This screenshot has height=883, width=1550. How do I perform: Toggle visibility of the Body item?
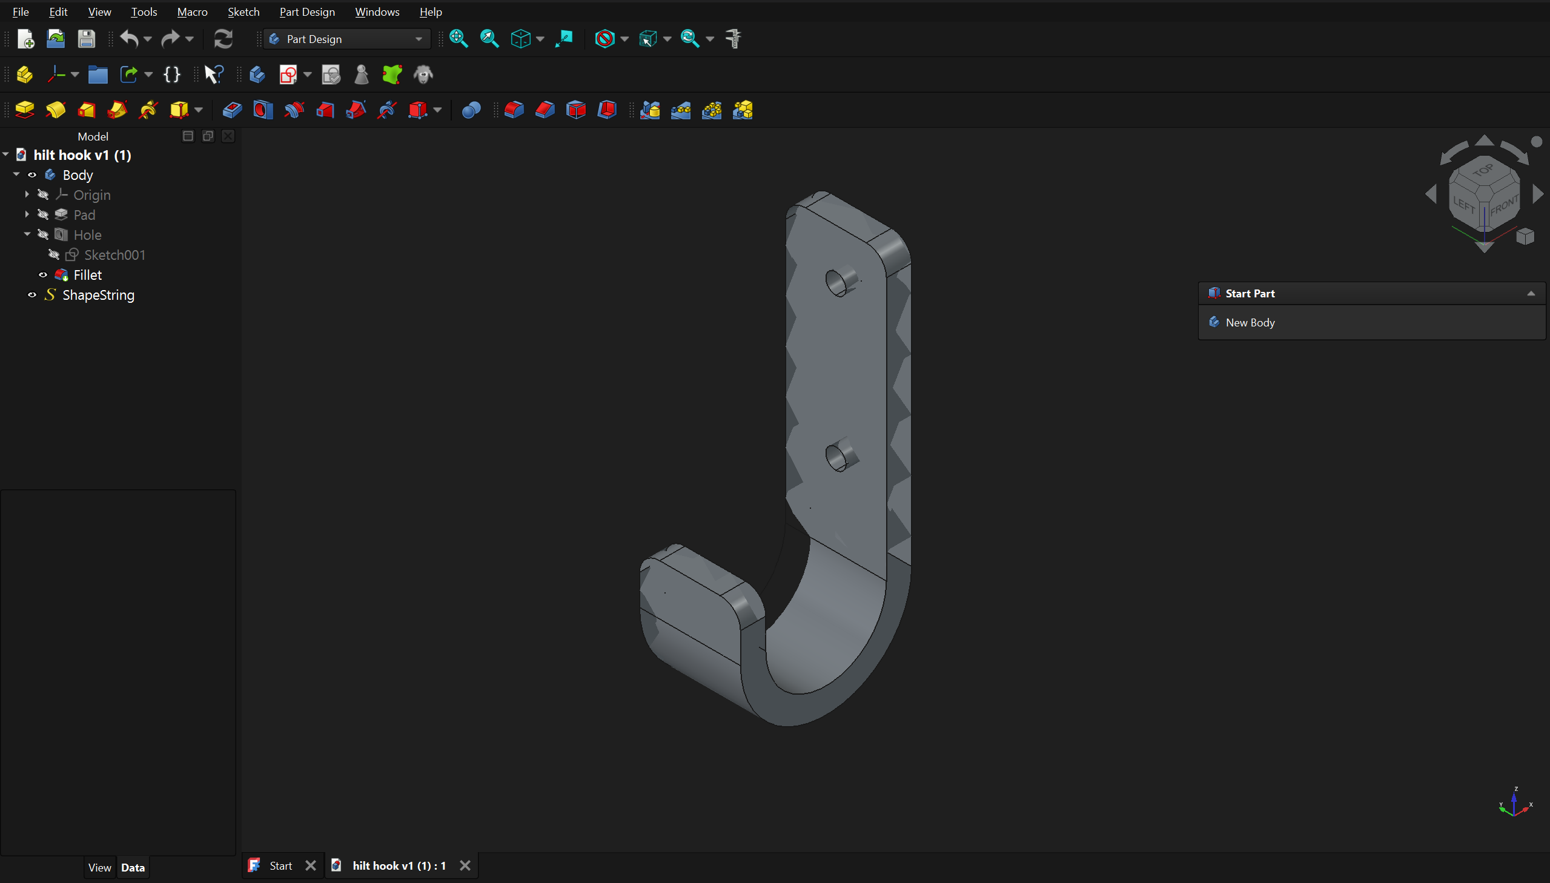coord(32,175)
